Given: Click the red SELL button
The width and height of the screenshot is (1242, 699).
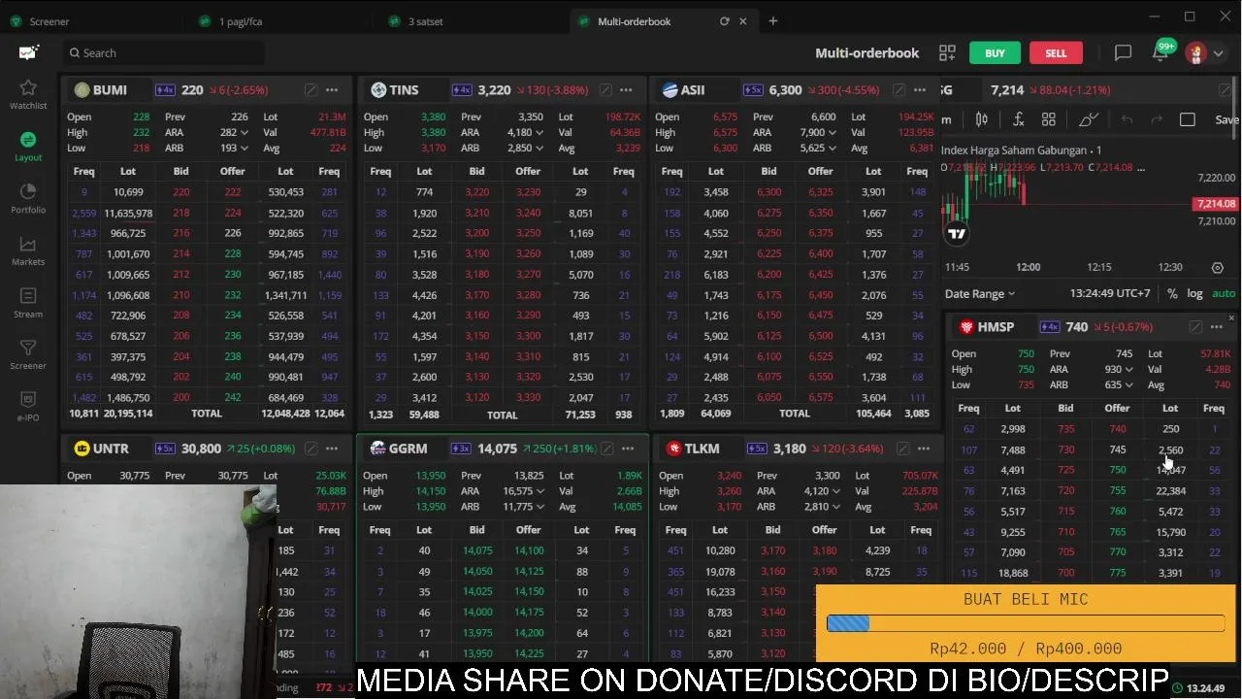Looking at the screenshot, I should (x=1056, y=53).
